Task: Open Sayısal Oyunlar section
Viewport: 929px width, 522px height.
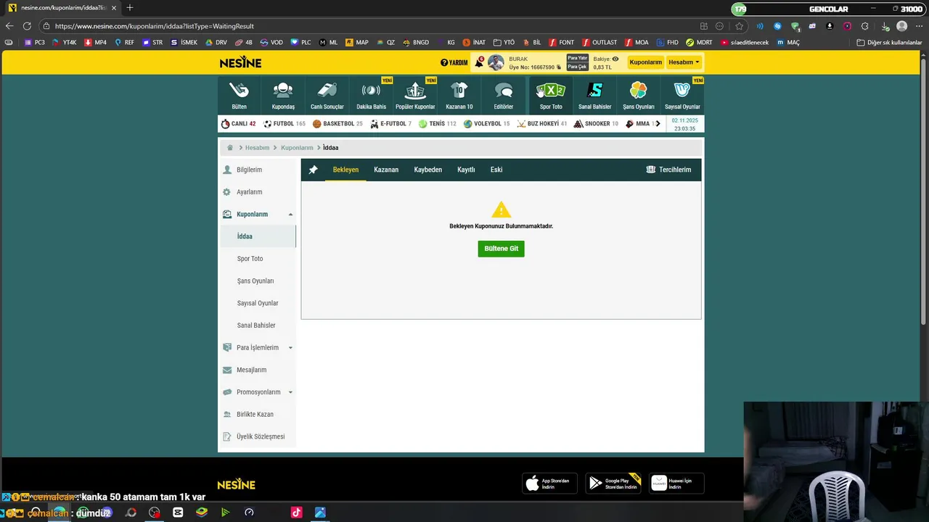Action: [682, 95]
